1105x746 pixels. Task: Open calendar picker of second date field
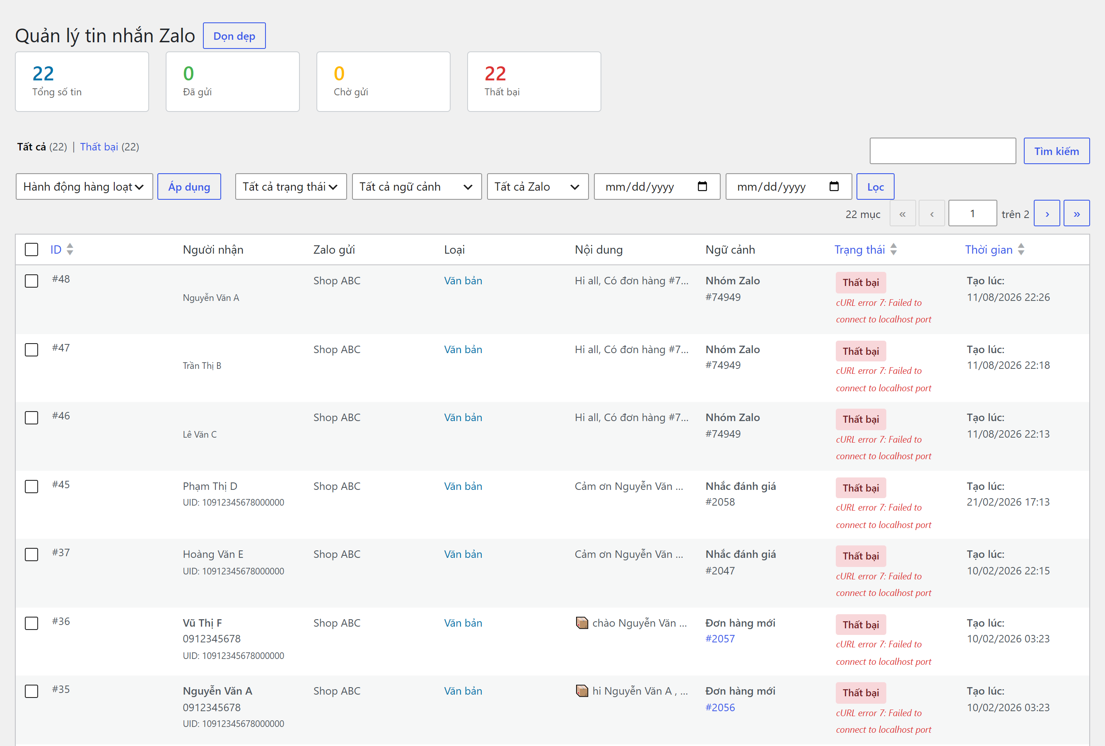pos(833,186)
